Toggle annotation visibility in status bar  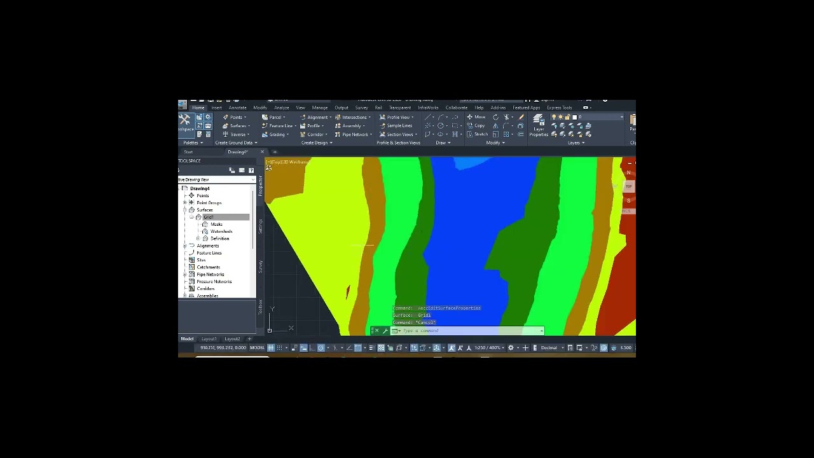click(452, 348)
